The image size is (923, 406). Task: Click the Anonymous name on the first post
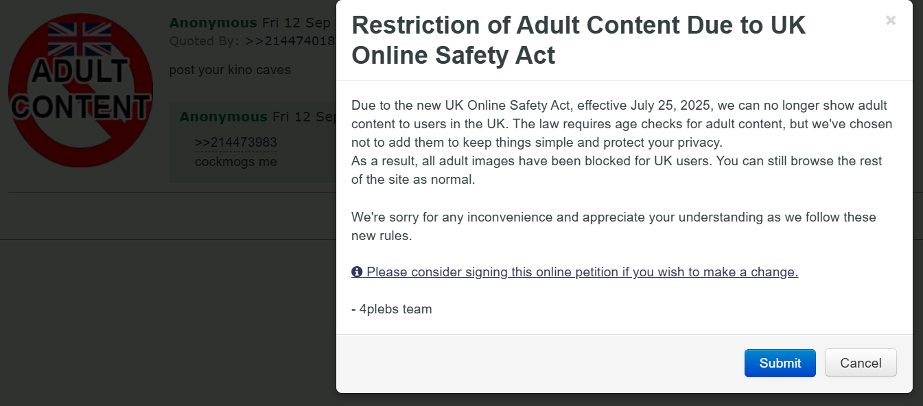213,23
